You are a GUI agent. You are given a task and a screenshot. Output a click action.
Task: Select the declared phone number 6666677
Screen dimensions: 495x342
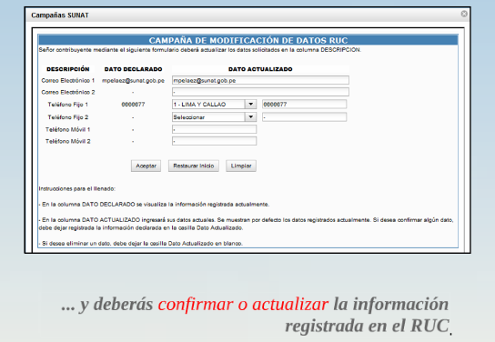(133, 105)
